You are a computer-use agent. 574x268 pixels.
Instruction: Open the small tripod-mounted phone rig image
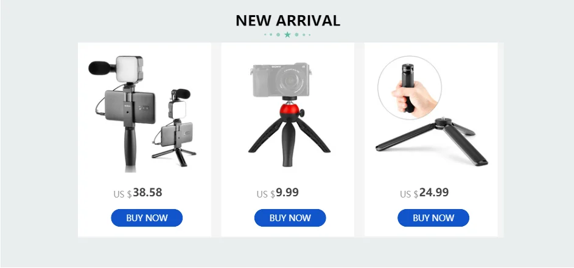click(175, 128)
